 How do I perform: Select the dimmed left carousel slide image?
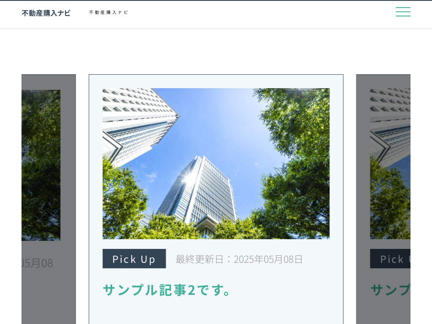click(x=41, y=165)
